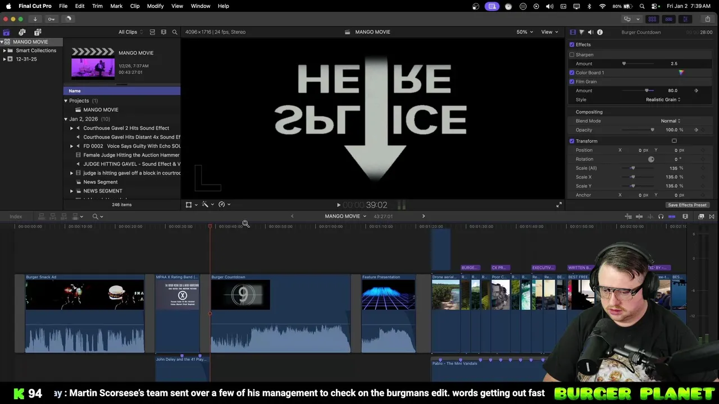Open the enhancement magic wand menu
The image size is (719, 404).
pos(207,204)
